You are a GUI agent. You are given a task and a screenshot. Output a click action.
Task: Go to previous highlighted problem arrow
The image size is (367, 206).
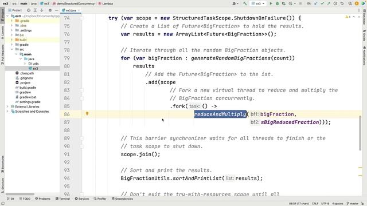coord(354,17)
